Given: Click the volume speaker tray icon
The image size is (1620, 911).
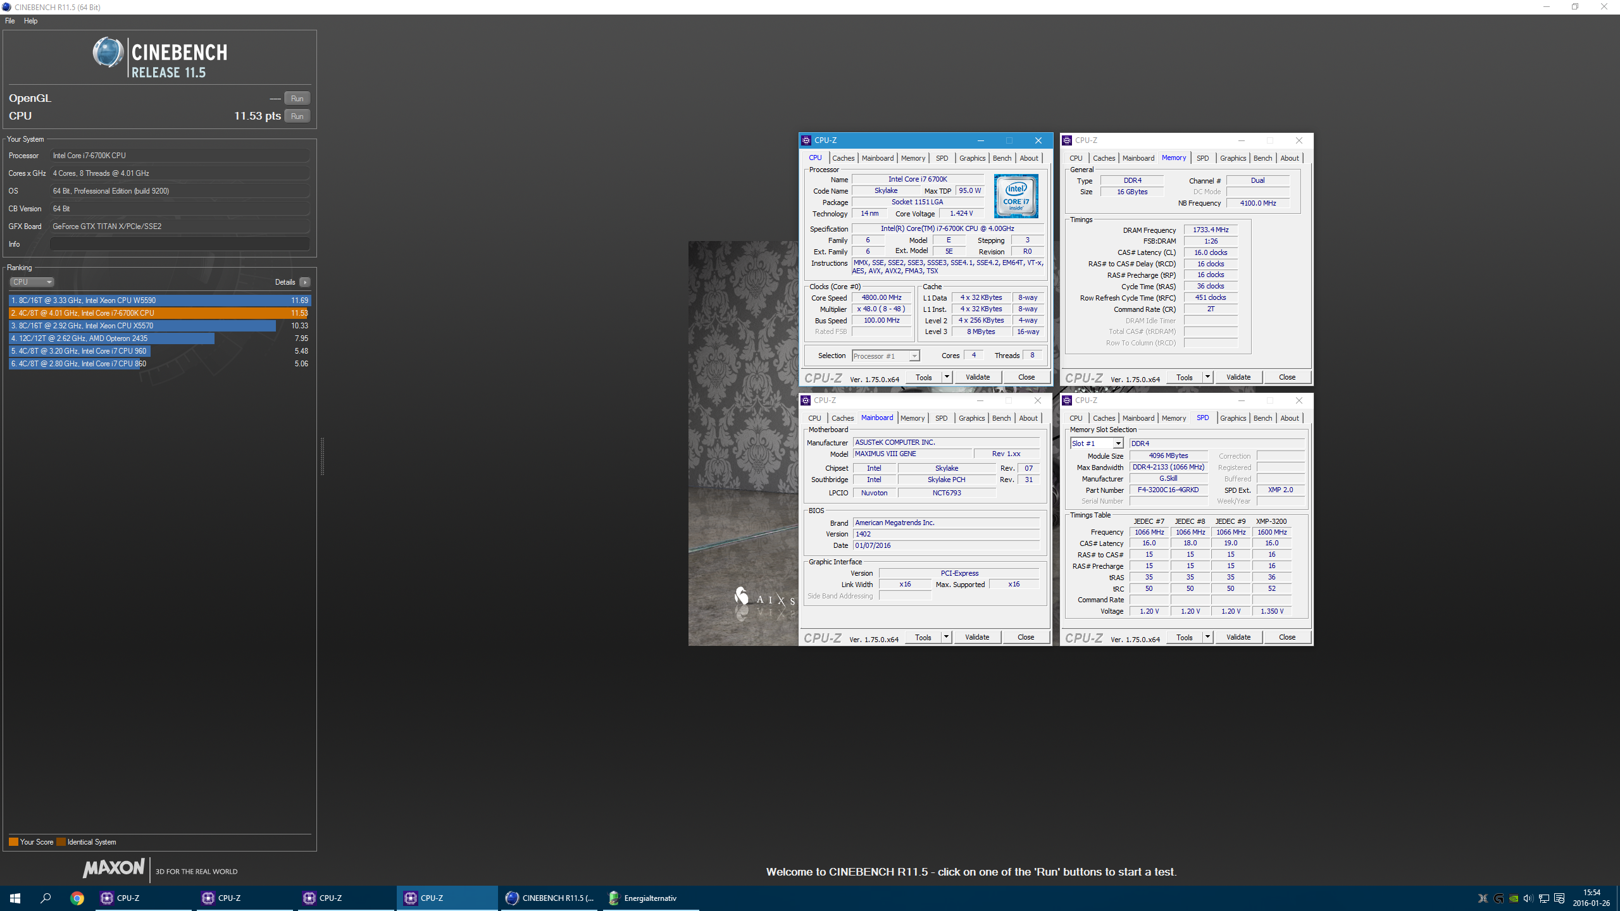Looking at the screenshot, I should tap(1528, 898).
